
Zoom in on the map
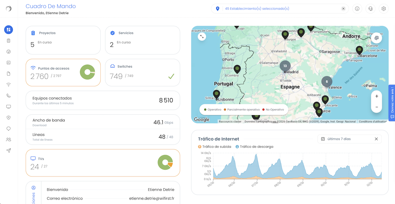377,96
